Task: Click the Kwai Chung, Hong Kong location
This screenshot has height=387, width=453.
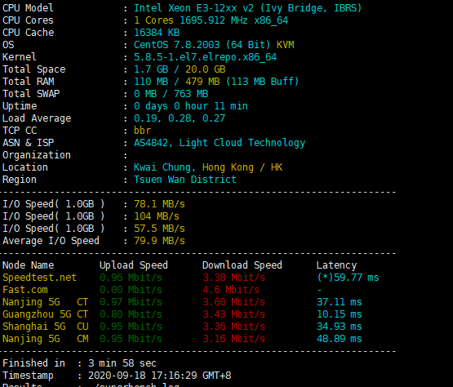Action: click(x=193, y=167)
